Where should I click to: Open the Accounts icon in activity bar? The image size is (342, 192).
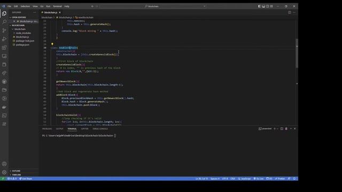[x=4, y=164]
